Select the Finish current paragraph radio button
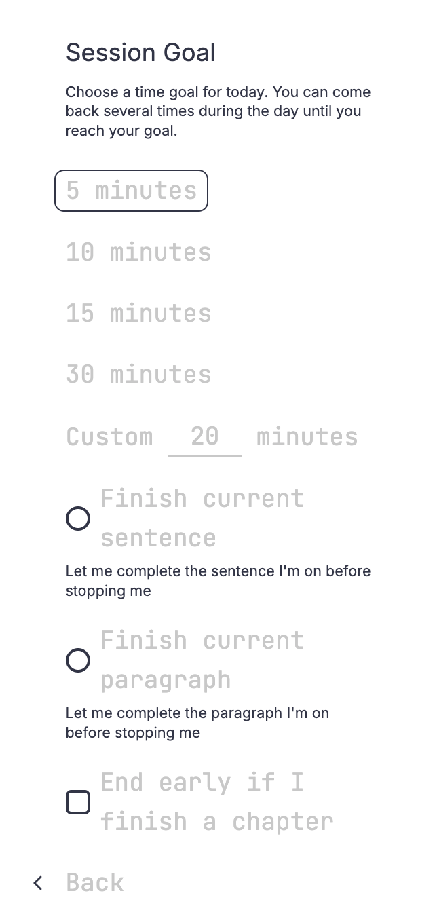This screenshot has height=923, width=437. click(x=78, y=660)
